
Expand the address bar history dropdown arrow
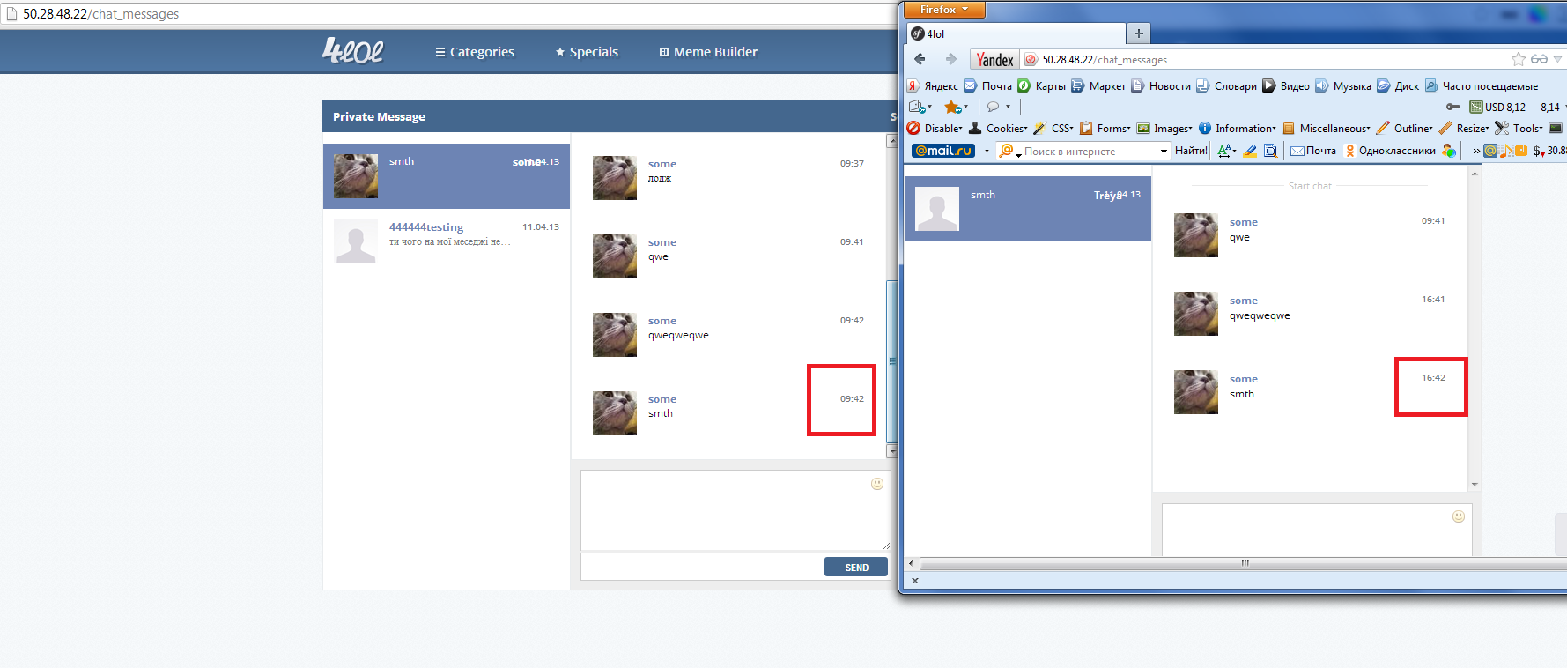(1557, 59)
